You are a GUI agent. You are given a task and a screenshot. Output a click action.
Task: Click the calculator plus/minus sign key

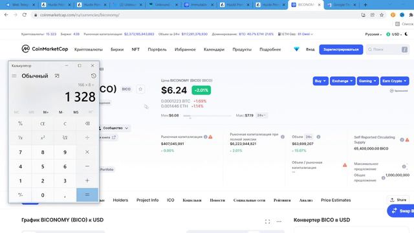point(20,195)
